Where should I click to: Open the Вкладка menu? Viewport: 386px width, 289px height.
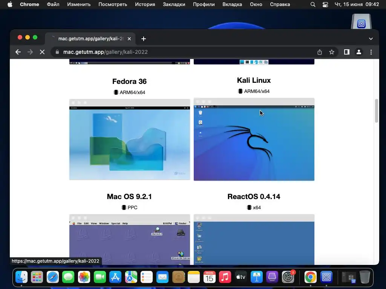point(232,5)
